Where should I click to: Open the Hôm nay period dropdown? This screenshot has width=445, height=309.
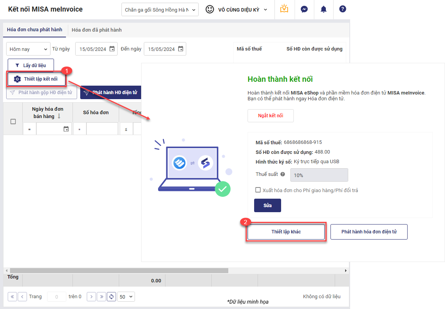click(28, 49)
